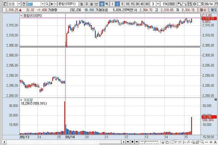Click the crosshair line tool icon
The image size is (218, 145).
[176, 142]
